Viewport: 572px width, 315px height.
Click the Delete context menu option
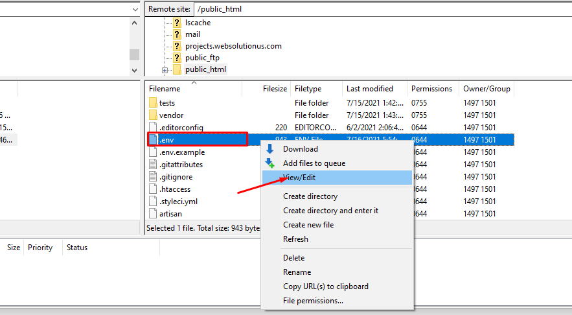[x=293, y=258]
